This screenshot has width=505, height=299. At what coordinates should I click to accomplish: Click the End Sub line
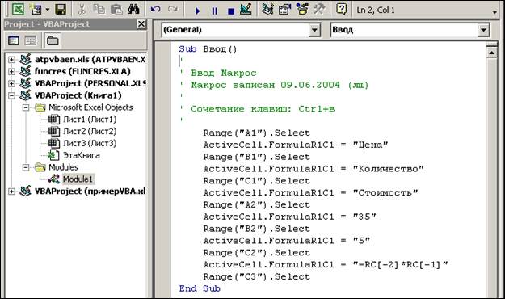point(200,288)
